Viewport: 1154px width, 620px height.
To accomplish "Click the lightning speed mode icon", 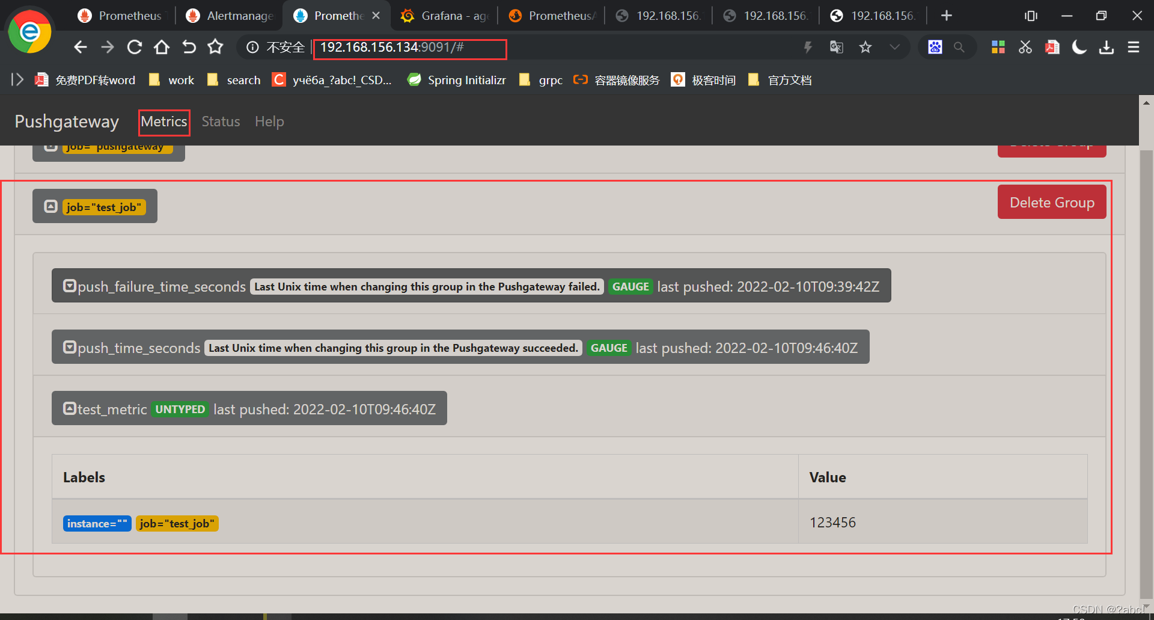I will pyautogui.click(x=808, y=47).
